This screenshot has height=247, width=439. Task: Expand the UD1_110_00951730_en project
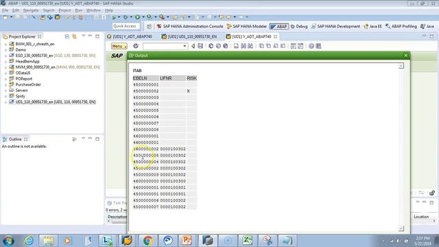click(5, 102)
